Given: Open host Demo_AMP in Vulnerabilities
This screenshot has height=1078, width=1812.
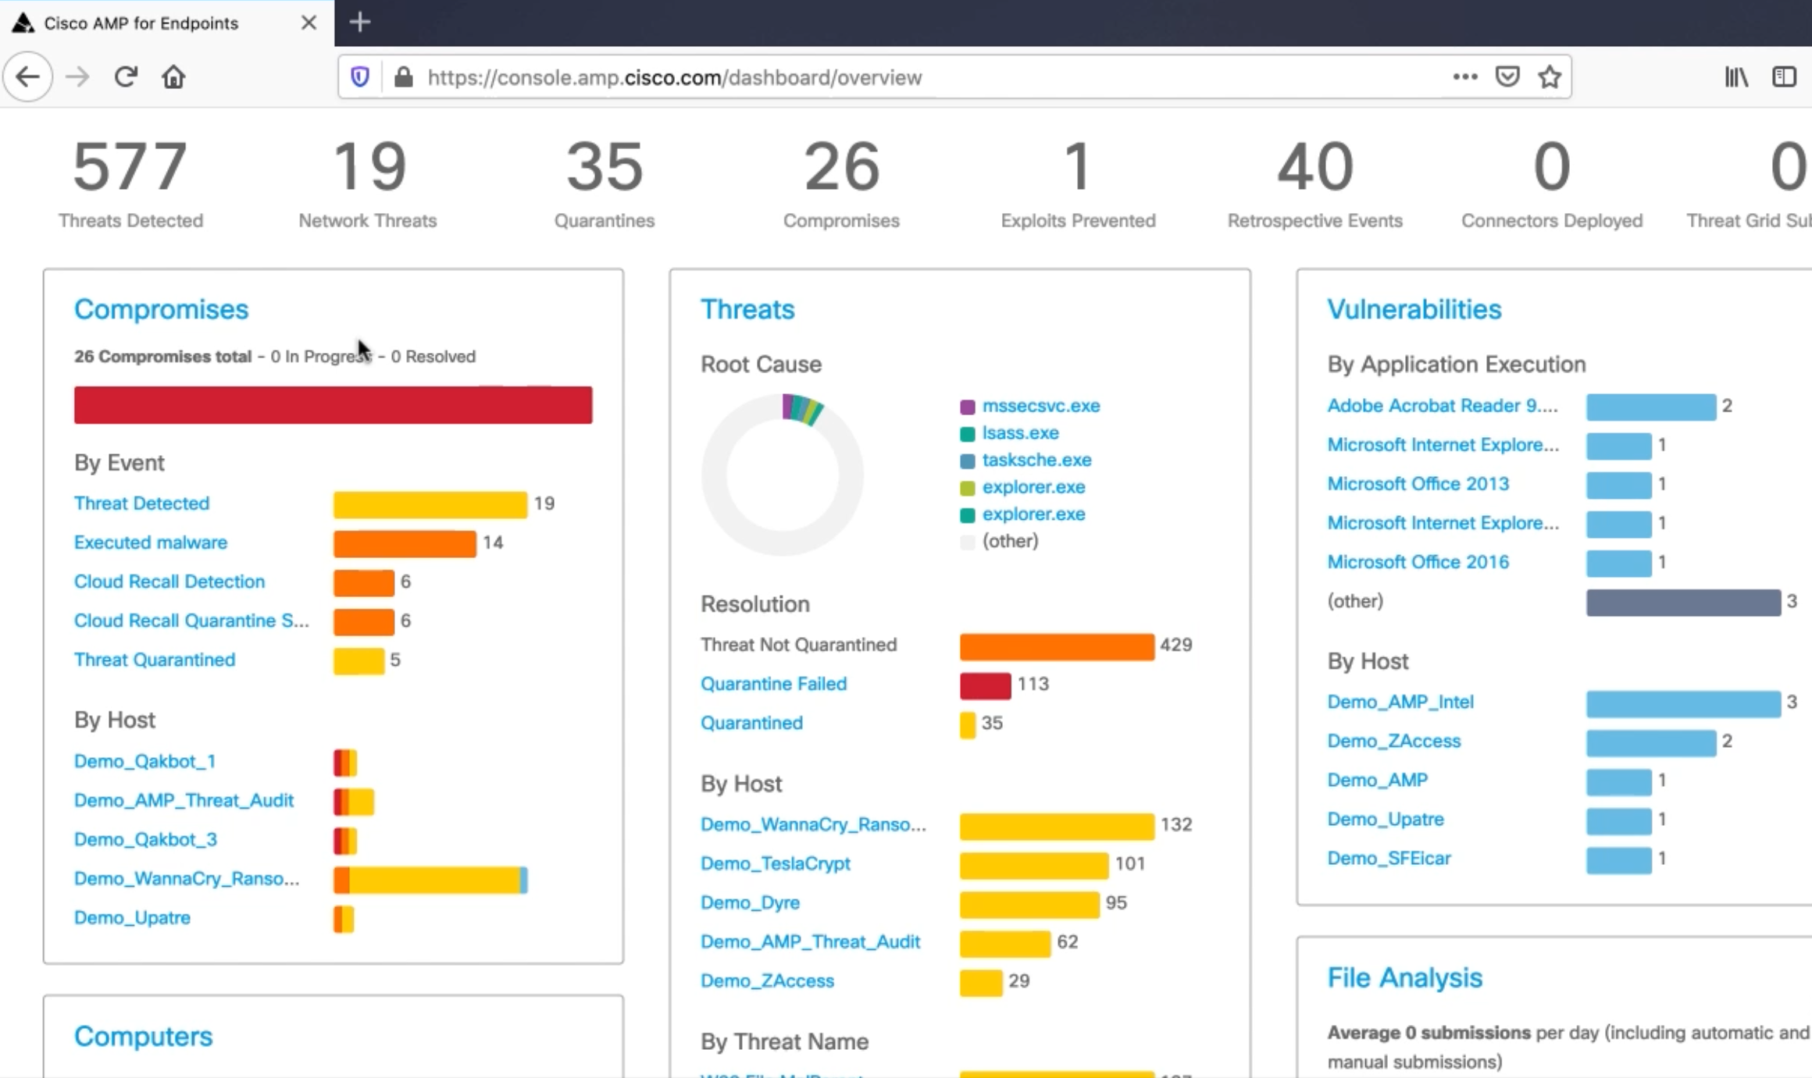Looking at the screenshot, I should (1378, 780).
